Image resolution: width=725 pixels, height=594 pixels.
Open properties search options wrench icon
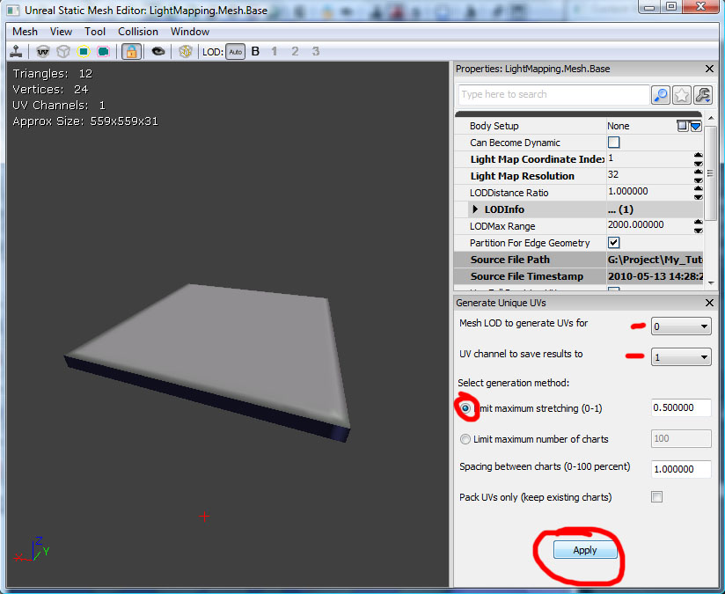pos(701,95)
